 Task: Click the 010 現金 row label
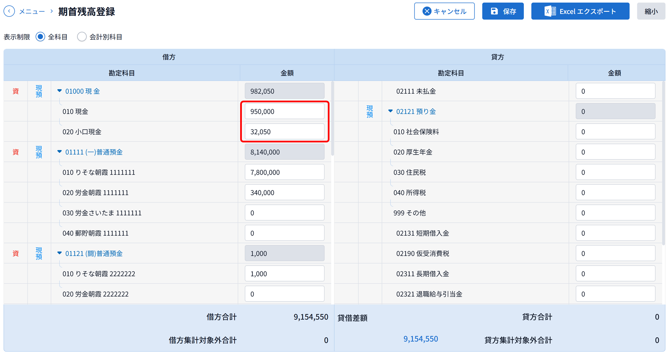75,112
